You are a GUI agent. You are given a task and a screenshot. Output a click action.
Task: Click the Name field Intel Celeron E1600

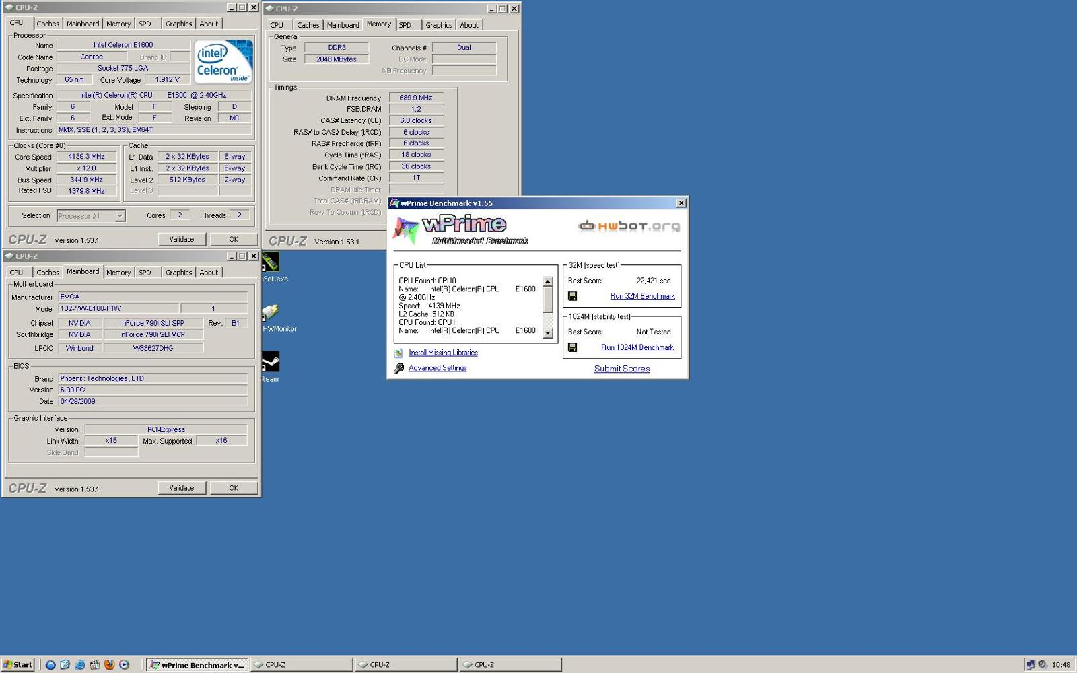click(x=123, y=45)
